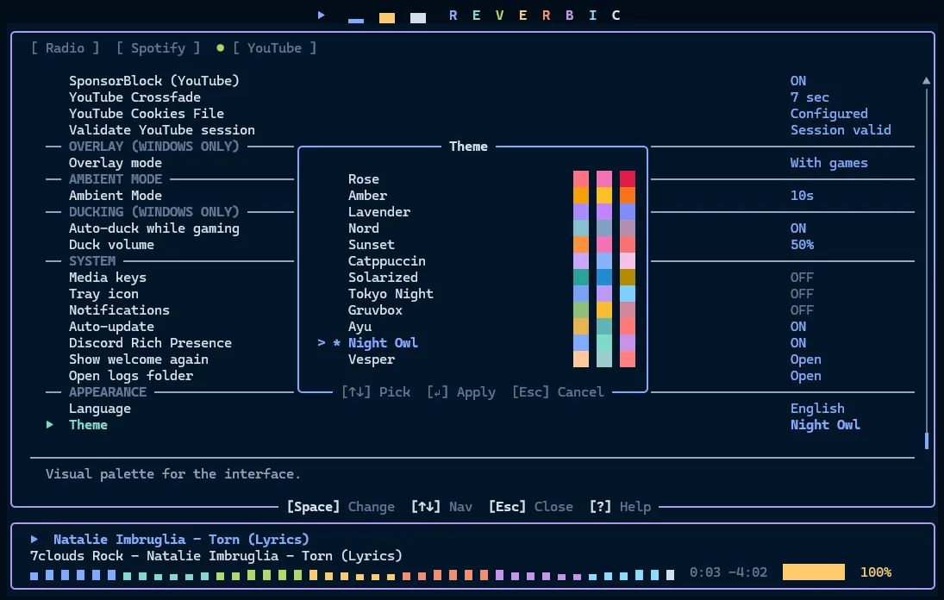The height and width of the screenshot is (600, 944).
Task: Click the green dot beside YouTube tab
Action: coord(221,48)
